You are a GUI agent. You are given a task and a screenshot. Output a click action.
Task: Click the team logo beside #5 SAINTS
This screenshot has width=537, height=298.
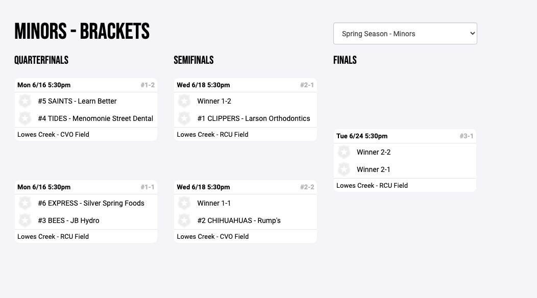(x=25, y=101)
